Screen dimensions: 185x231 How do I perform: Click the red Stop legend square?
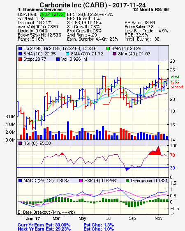pos(20,59)
